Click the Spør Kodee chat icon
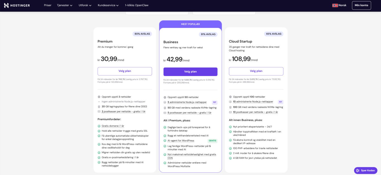Image resolution: width=381 pixels, height=175 pixels. click(358, 170)
